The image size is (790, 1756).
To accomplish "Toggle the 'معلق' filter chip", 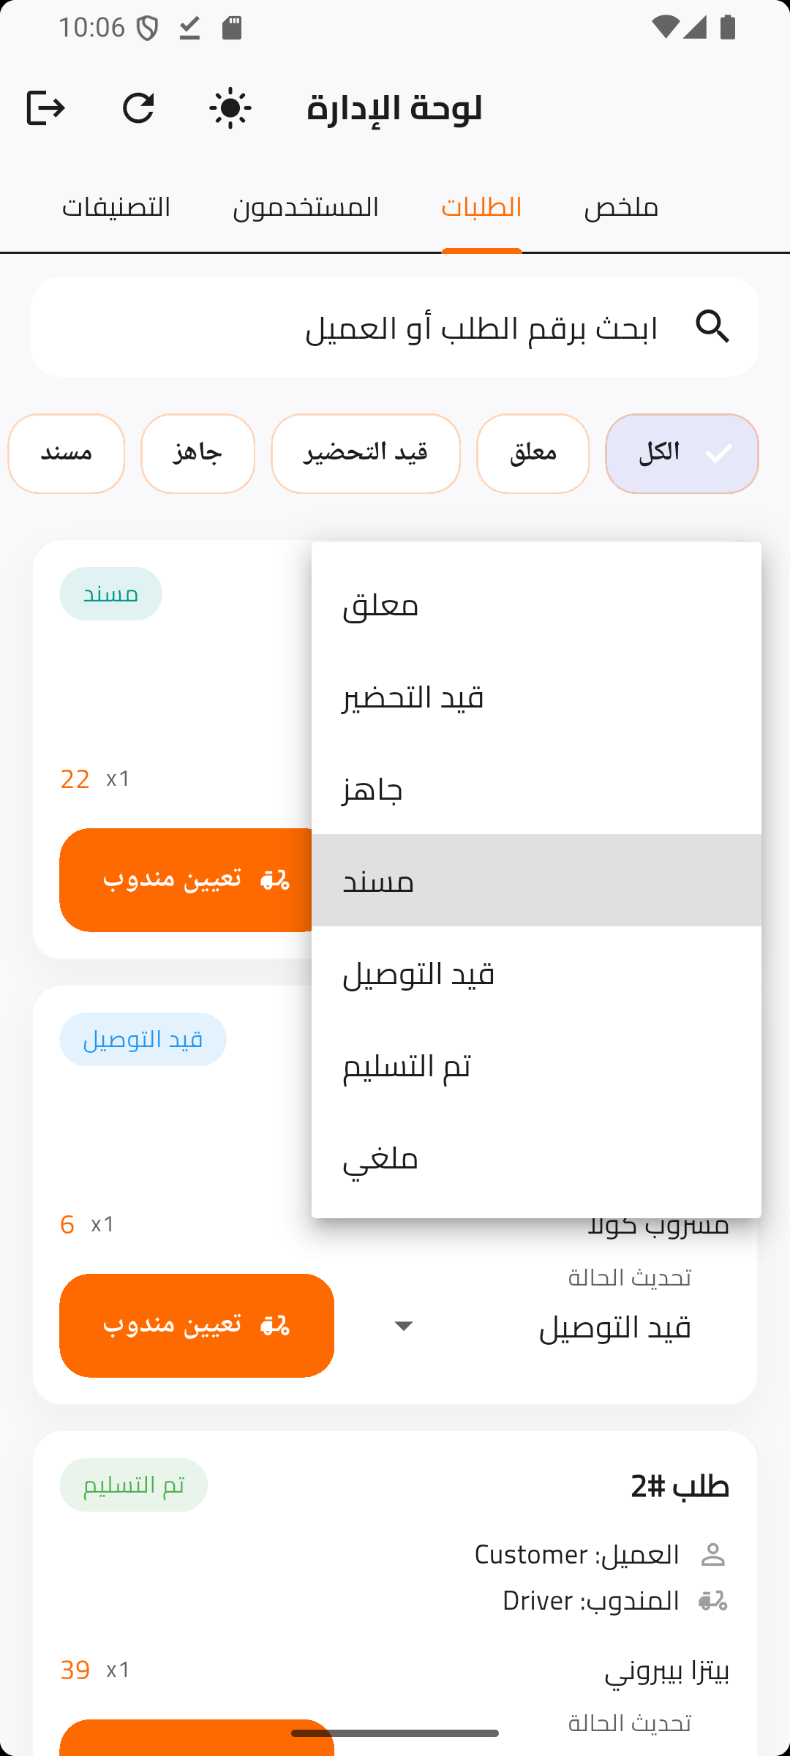I will coord(533,454).
